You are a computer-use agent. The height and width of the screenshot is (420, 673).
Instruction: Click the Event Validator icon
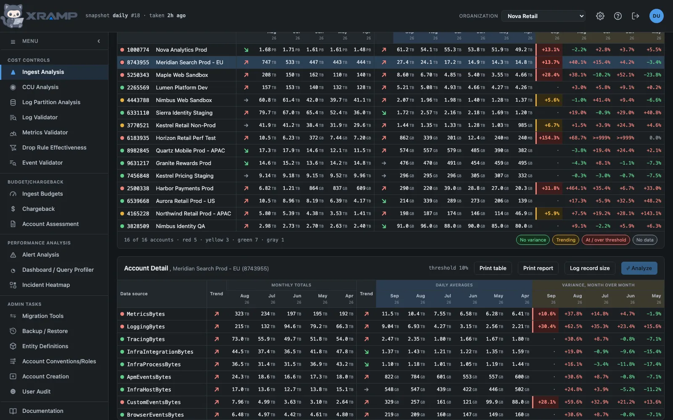13,163
